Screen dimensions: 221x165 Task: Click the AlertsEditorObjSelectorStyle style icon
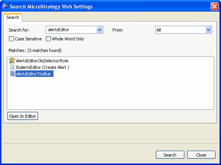12,61
